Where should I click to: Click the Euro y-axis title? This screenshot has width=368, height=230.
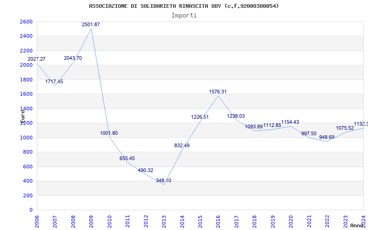22,116
